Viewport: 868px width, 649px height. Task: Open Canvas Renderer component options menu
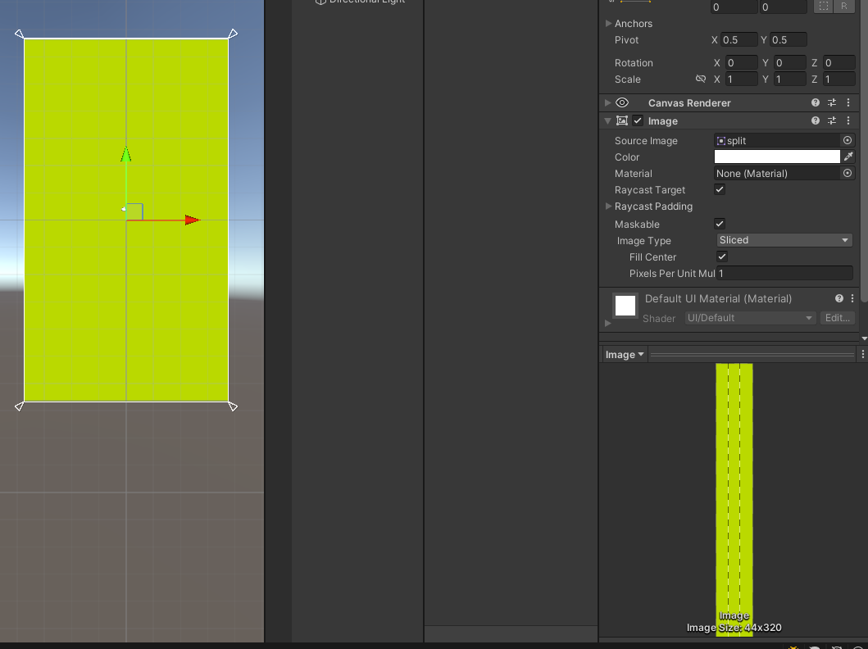848,103
